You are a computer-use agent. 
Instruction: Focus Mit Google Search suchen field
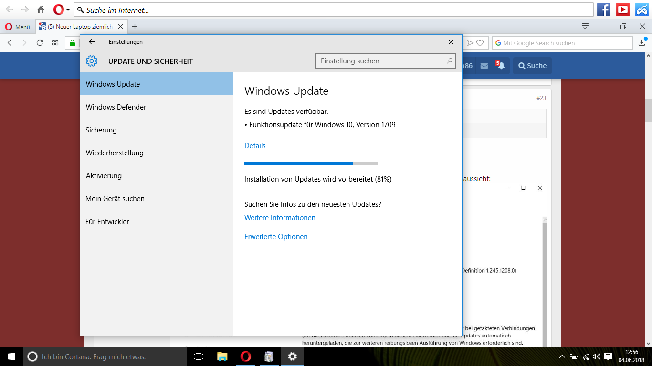562,43
